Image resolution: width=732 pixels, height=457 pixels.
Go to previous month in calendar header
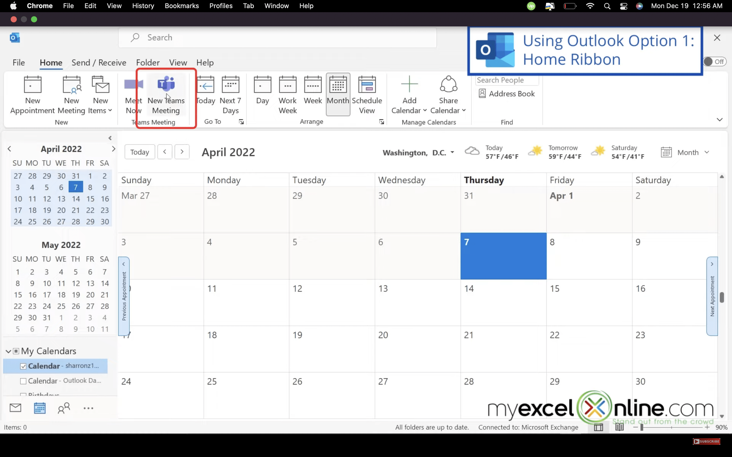point(165,152)
